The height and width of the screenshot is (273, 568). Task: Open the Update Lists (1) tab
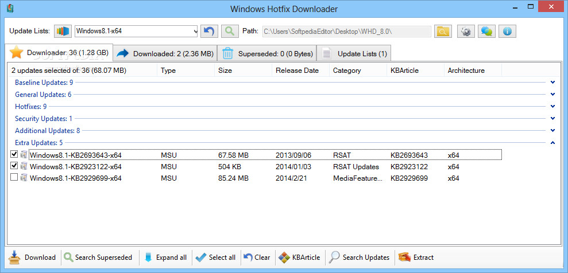[354, 53]
